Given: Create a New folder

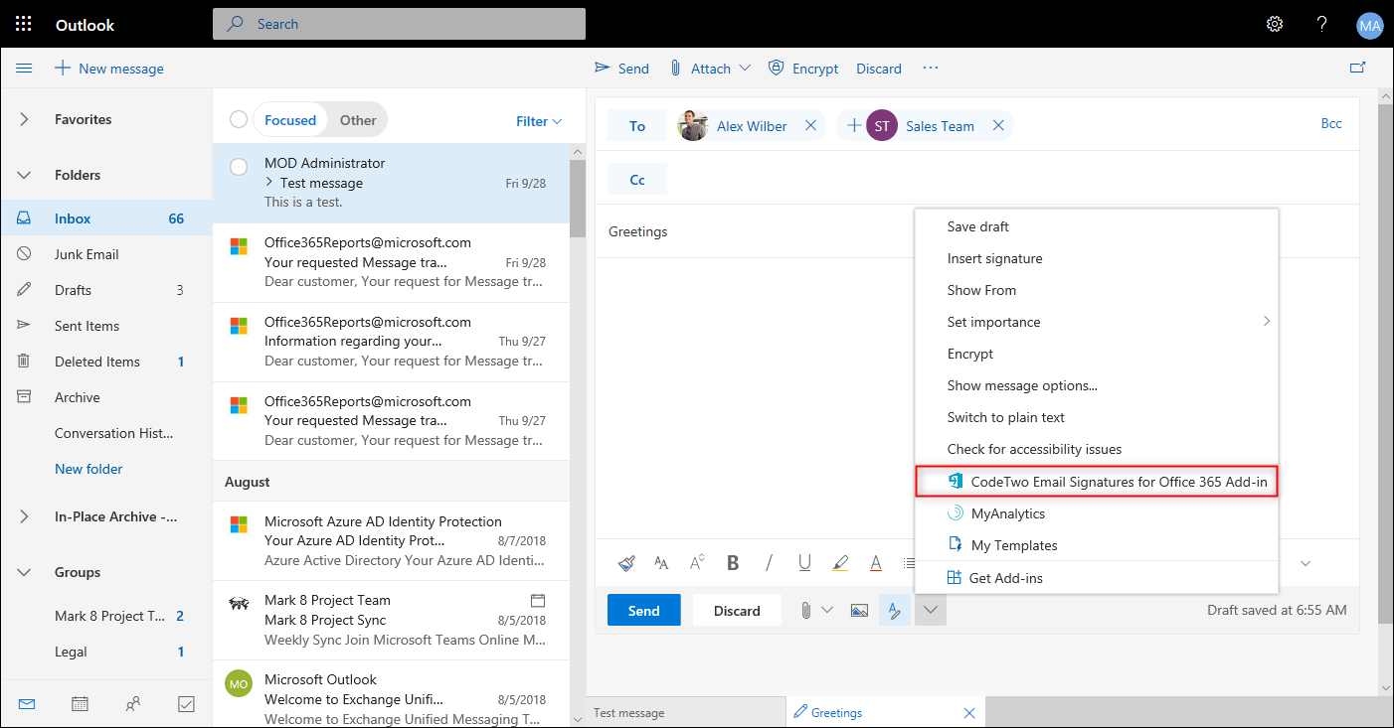Looking at the screenshot, I should [88, 469].
